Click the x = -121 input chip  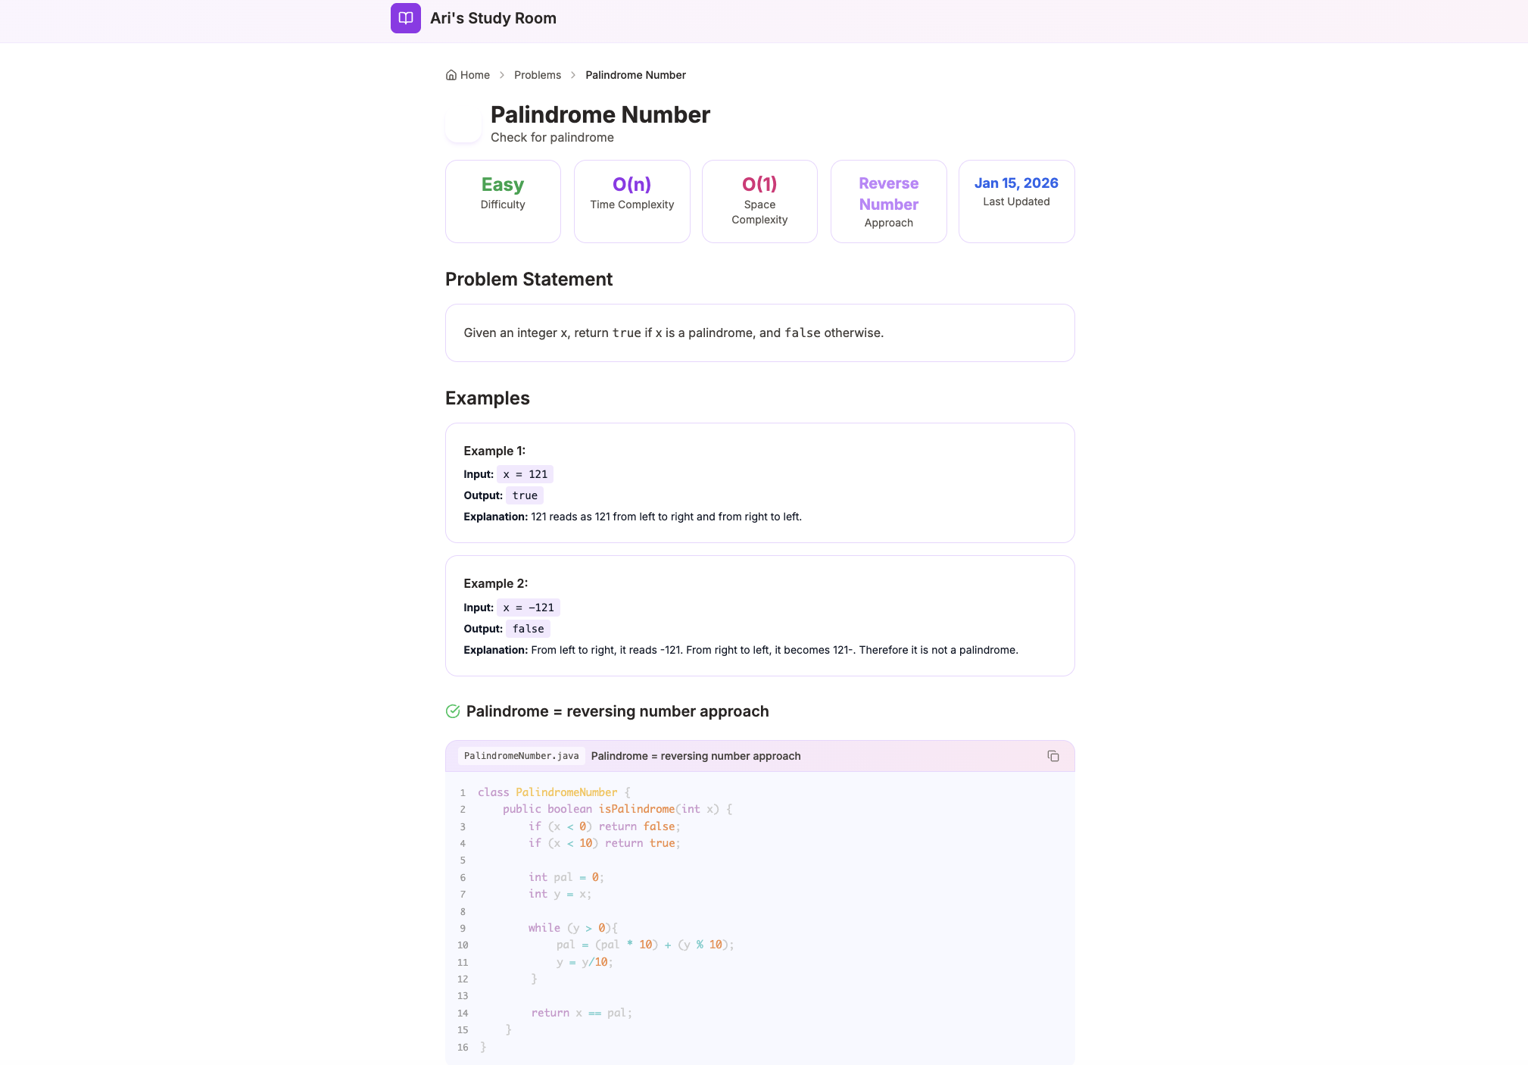coord(528,607)
